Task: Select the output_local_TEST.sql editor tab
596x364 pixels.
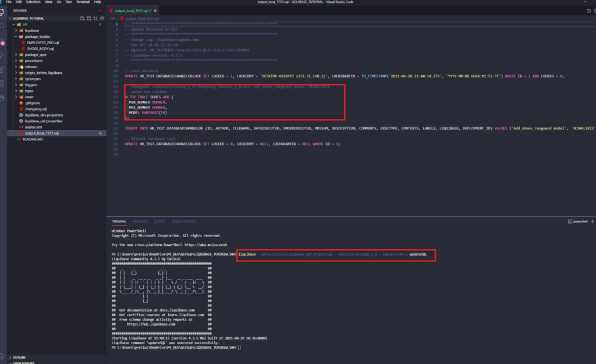Action: [132, 10]
